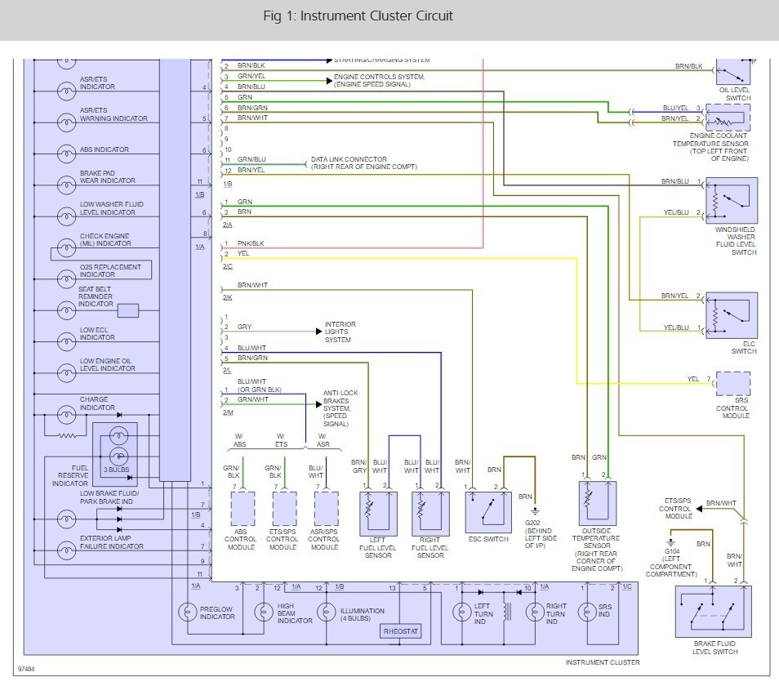Click the 'W/ ASR' option label
This screenshot has width=779, height=686.
coord(323,440)
